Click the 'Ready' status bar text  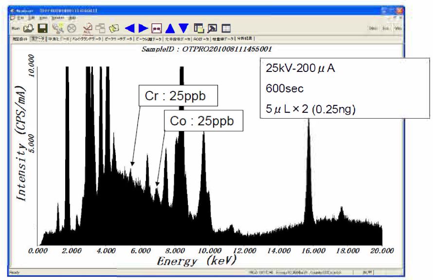tap(15, 273)
